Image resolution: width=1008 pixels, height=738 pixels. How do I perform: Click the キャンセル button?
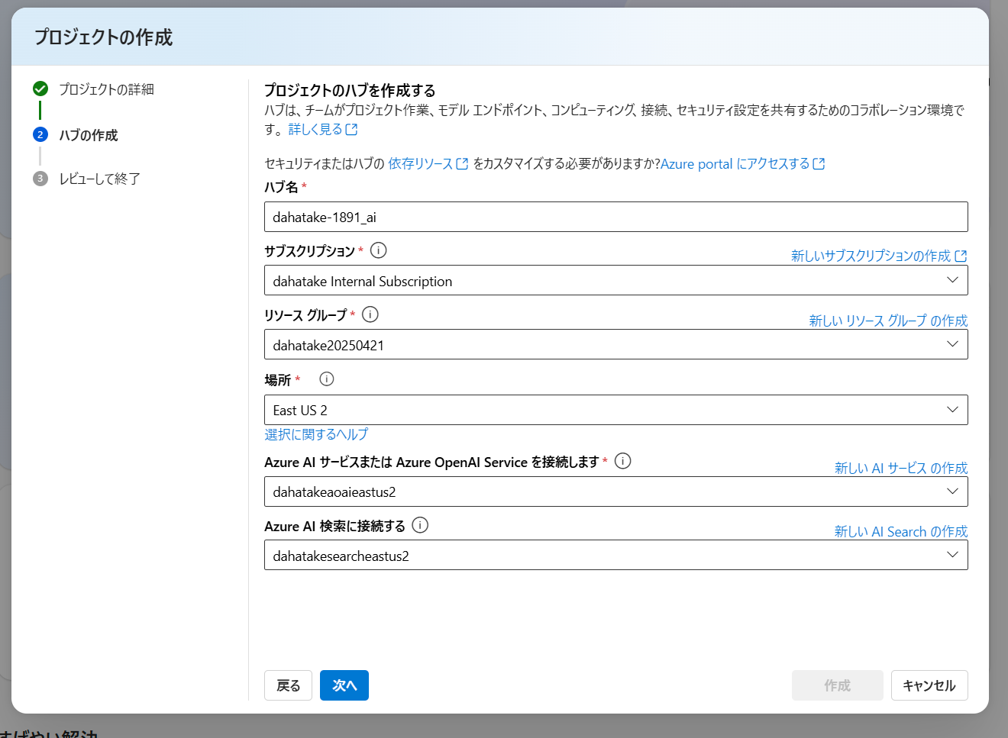pos(929,685)
